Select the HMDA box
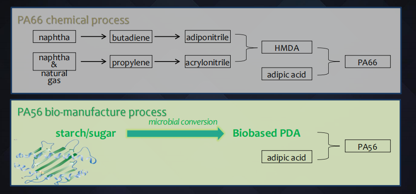Screen dimensions: 416x194 (287, 48)
